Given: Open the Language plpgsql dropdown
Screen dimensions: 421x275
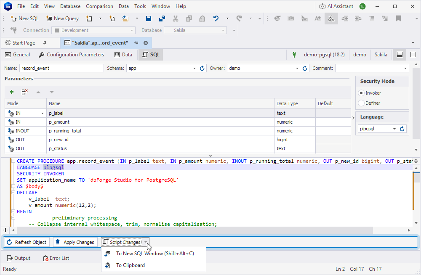Looking at the screenshot, I should pos(394,129).
